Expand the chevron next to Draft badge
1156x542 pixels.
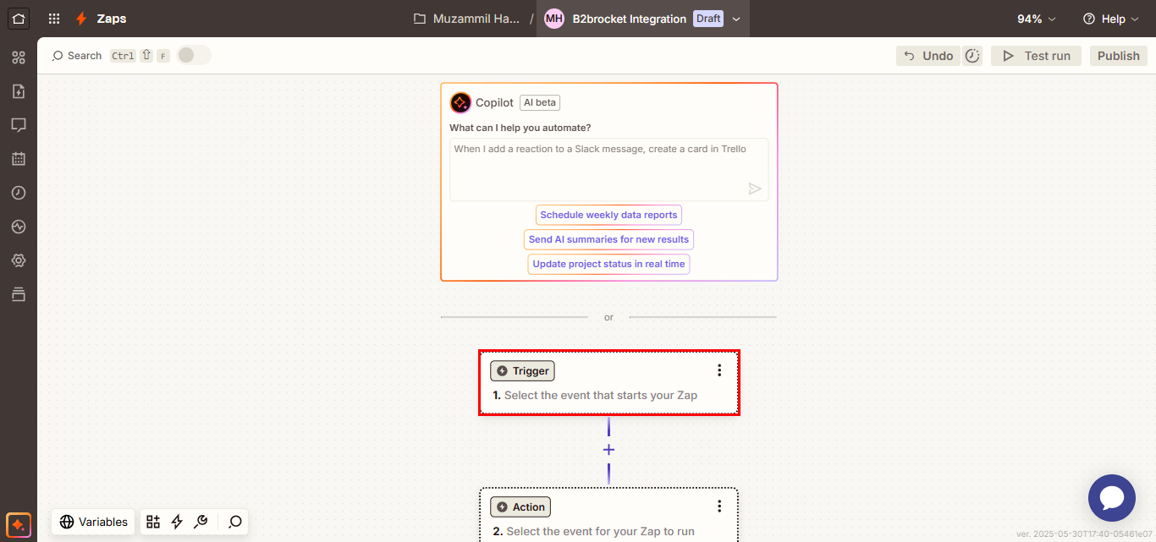coord(736,19)
